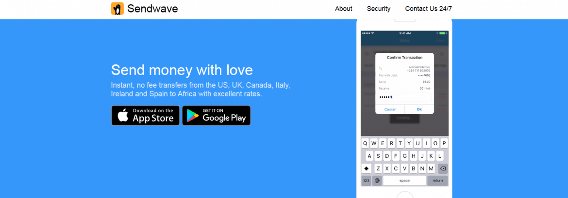Tap the P key on phone keyboard
Image resolution: width=568 pixels, height=198 pixels.
pos(444,143)
